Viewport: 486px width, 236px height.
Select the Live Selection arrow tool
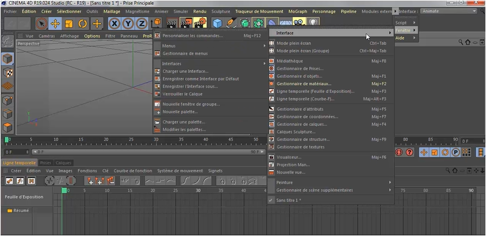tap(41, 24)
